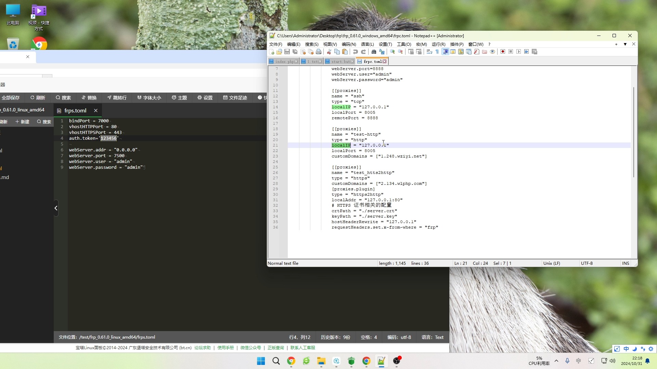This screenshot has width=657, height=369.
Task: Click 刷新 in the web editor toolbar
Action: pyautogui.click(x=38, y=98)
